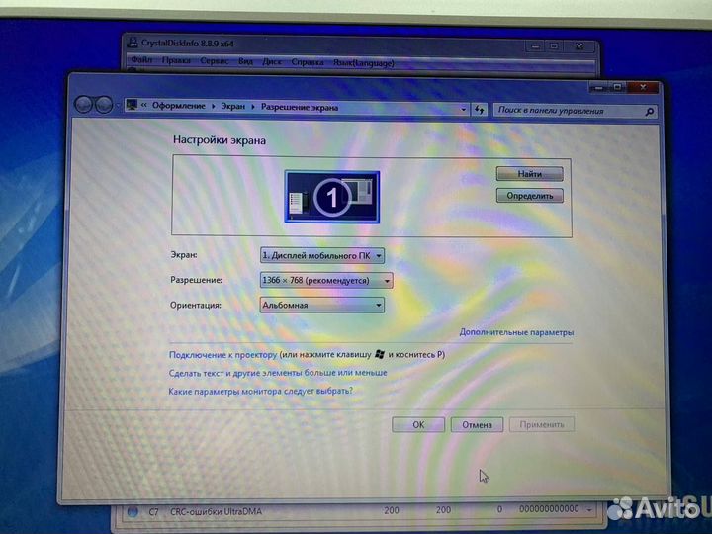Screen dimensions: 712x534
Task: Click the Применить button
Action: pyautogui.click(x=542, y=424)
